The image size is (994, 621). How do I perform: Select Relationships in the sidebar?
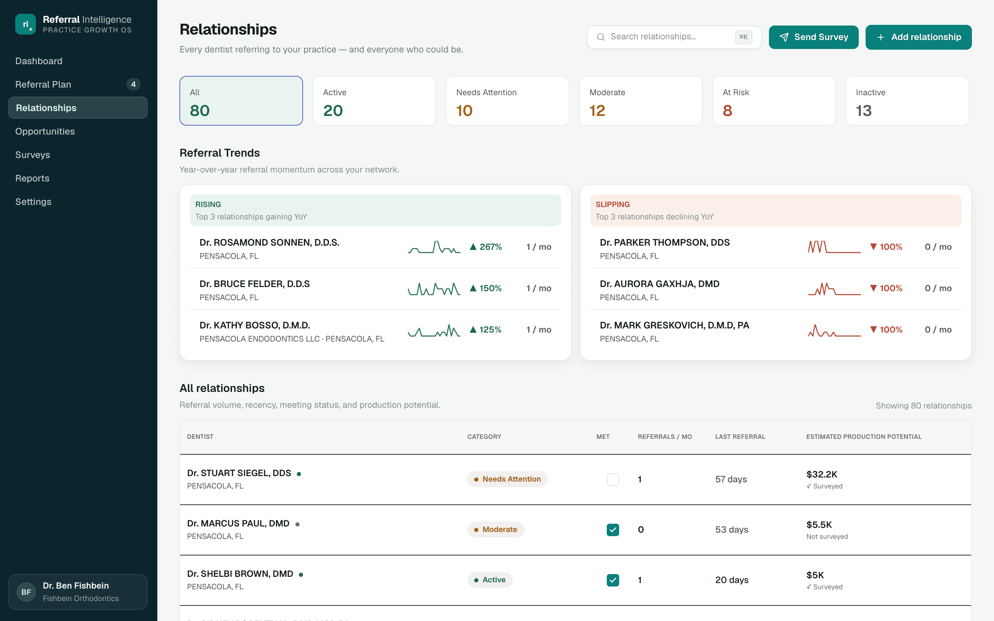[78, 108]
